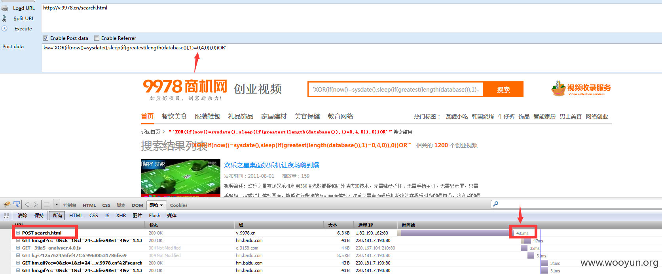Image resolution: width=662 pixels, height=274 pixels.
Task: Open the 美容保健 navigation link
Action: [x=307, y=116]
